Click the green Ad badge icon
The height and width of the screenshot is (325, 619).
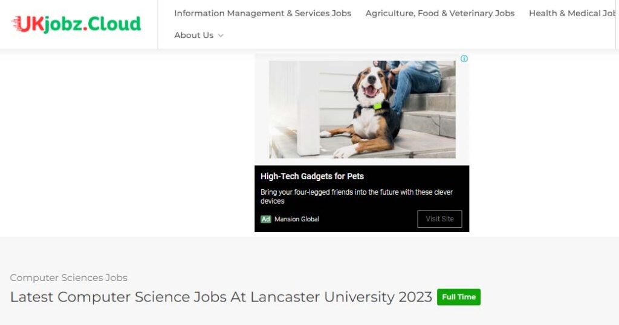point(266,219)
